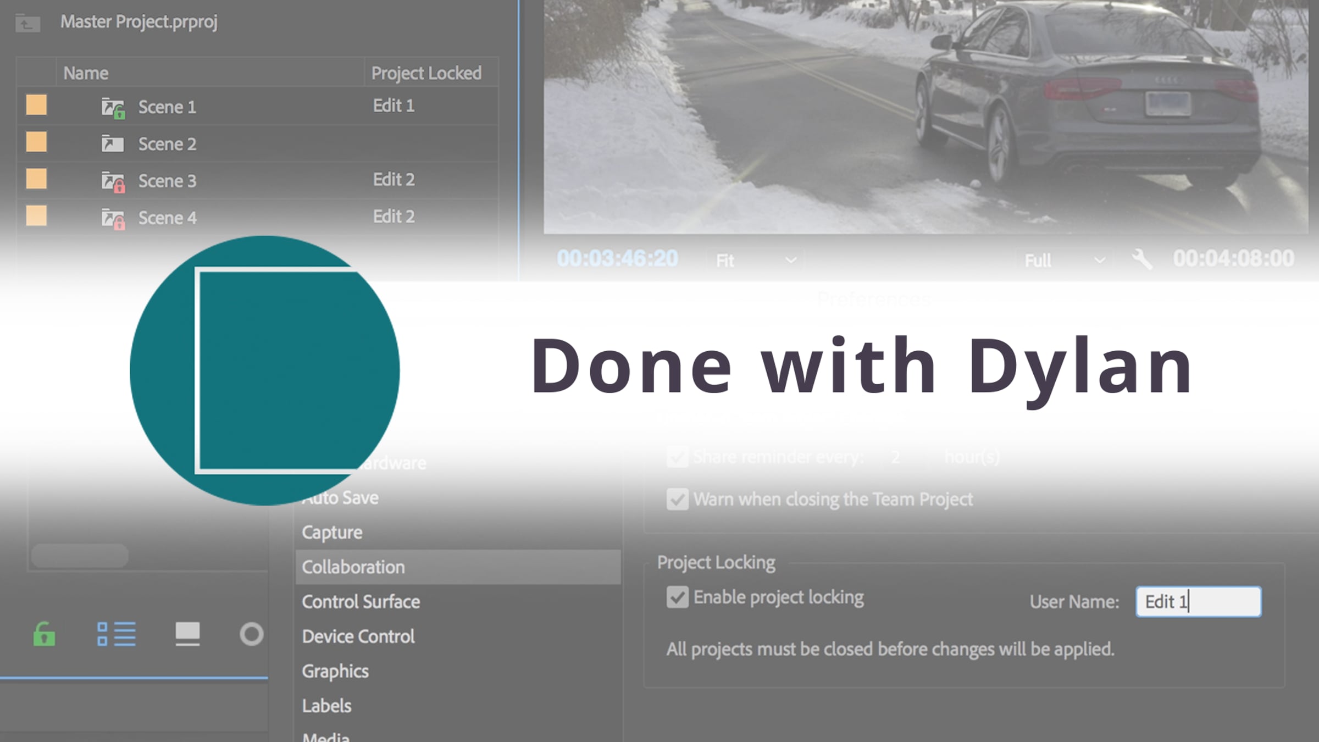This screenshot has width=1319, height=742.
Task: Select Scene 3 locked project icon
Action: [x=113, y=181]
